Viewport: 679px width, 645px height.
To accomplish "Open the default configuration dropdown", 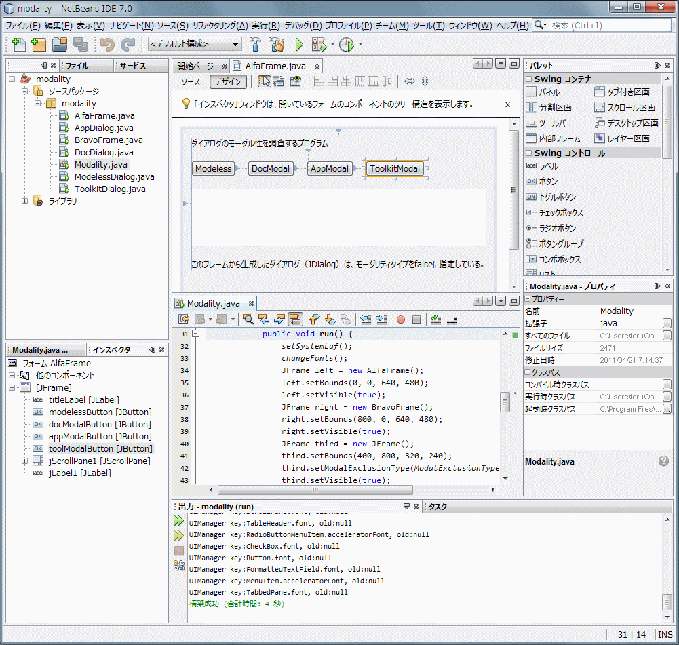I will point(195,44).
